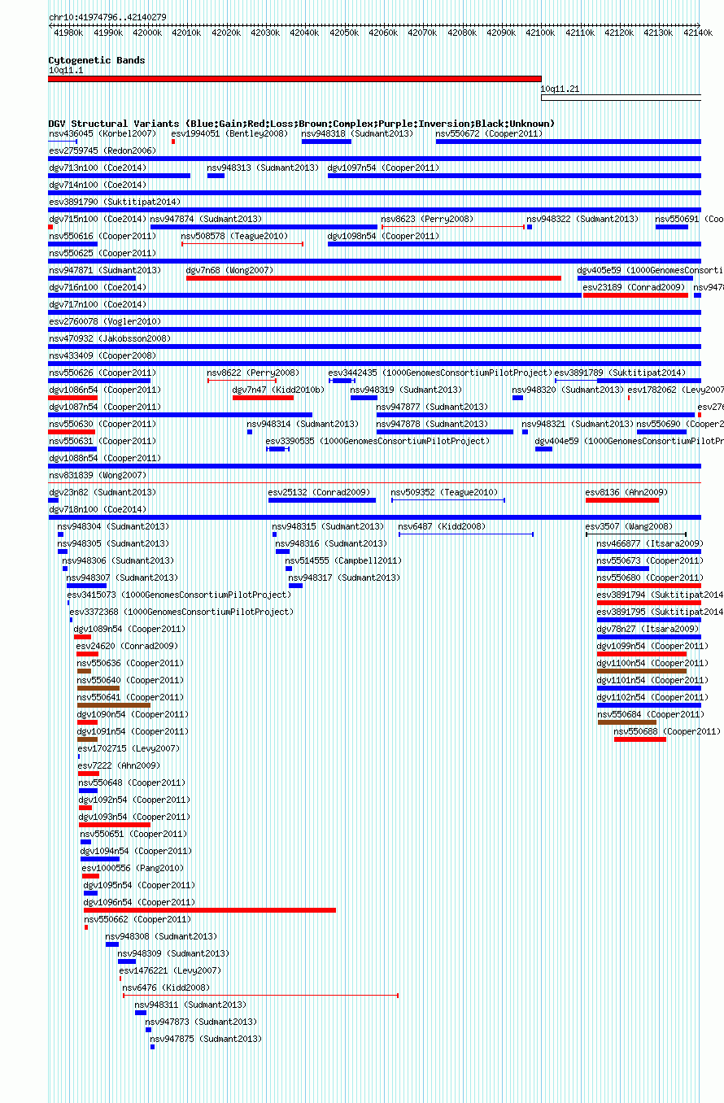
Task: Click the red esv23189 (Conrad2009) loss bar
Action: click(x=635, y=294)
